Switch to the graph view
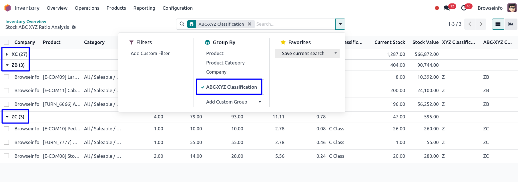The image size is (518, 182). (x=511, y=24)
